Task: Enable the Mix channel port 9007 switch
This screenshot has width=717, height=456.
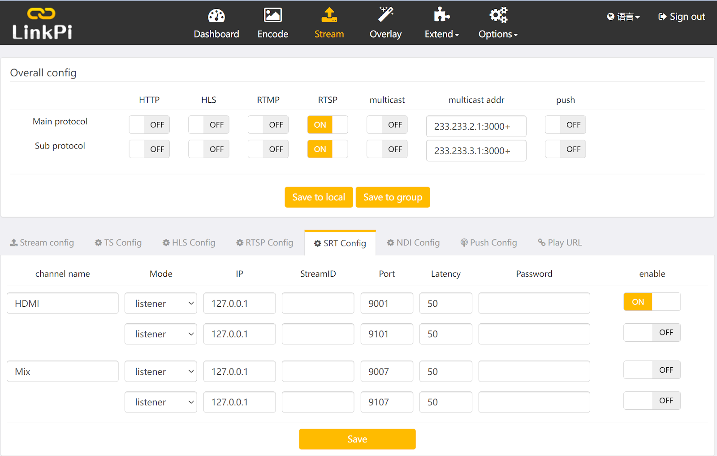Action: pos(652,370)
